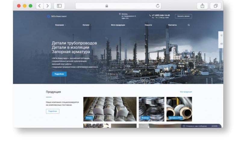Click the yellow minimize window button

coord(25,6)
